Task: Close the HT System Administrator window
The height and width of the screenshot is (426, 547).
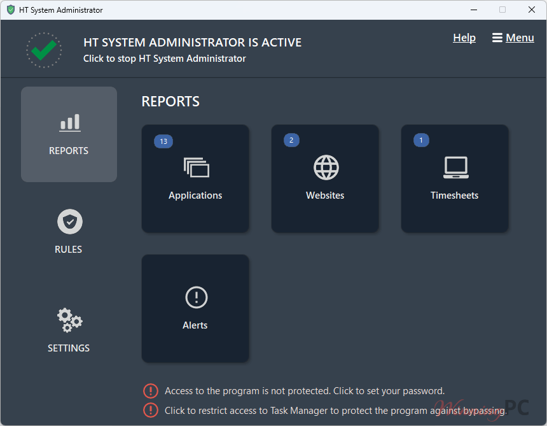Action: coord(532,10)
